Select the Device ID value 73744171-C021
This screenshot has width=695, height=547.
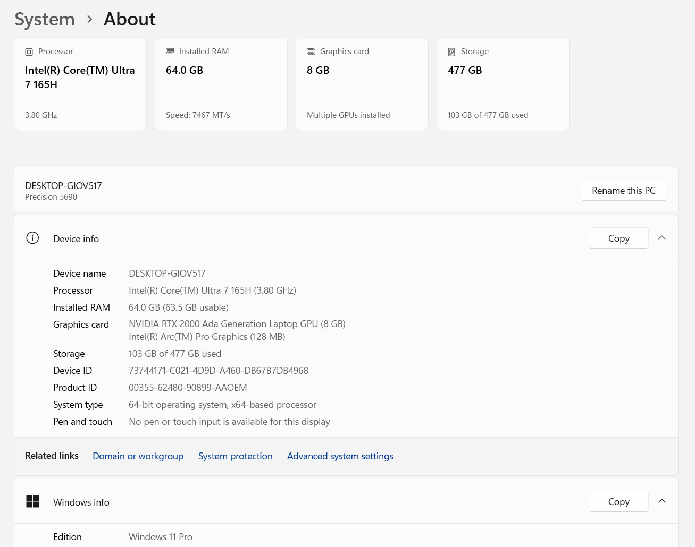pos(219,371)
